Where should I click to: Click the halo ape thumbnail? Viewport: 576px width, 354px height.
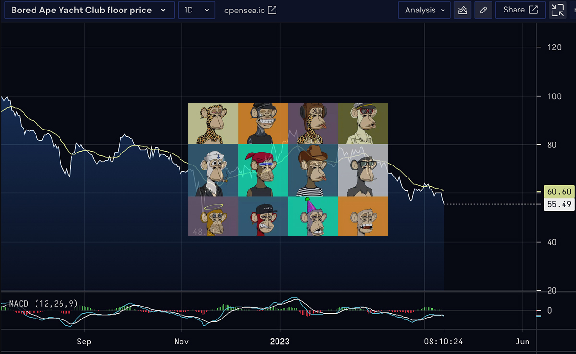(213, 216)
